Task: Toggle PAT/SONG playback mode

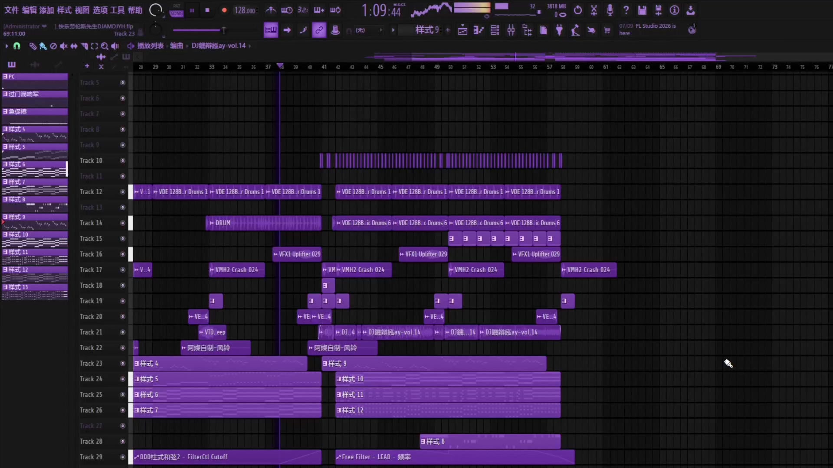Action: point(177,10)
